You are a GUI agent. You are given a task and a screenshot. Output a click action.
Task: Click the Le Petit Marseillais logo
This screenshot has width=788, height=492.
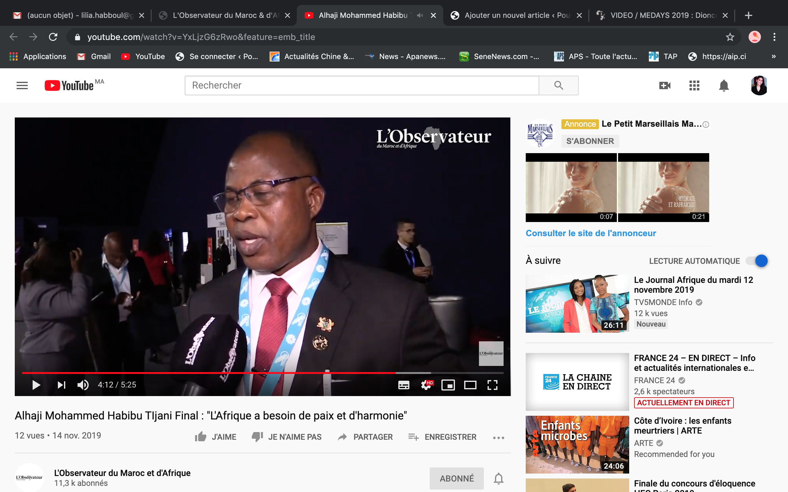coord(540,133)
